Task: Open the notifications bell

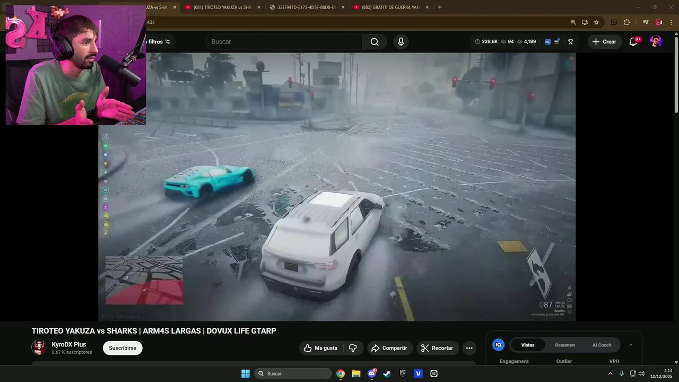Action: 633,42
